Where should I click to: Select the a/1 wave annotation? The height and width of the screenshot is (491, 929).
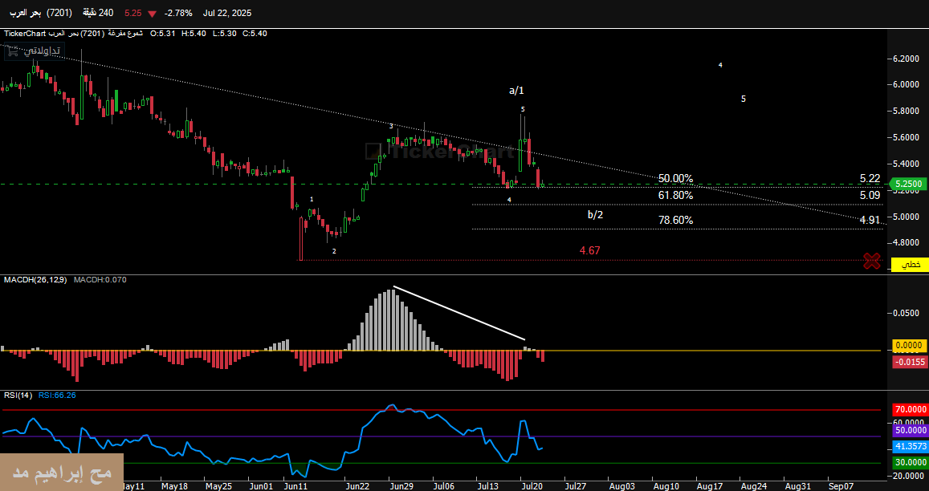click(516, 91)
